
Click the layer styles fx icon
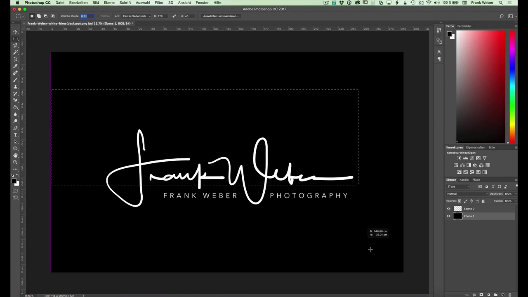point(474,295)
